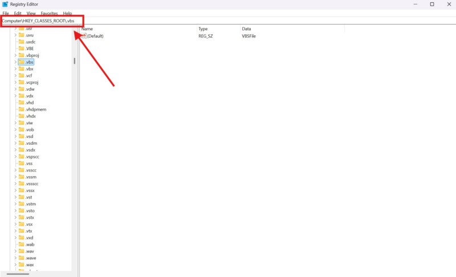Open the File menu
The image size is (456, 277).
6,13
